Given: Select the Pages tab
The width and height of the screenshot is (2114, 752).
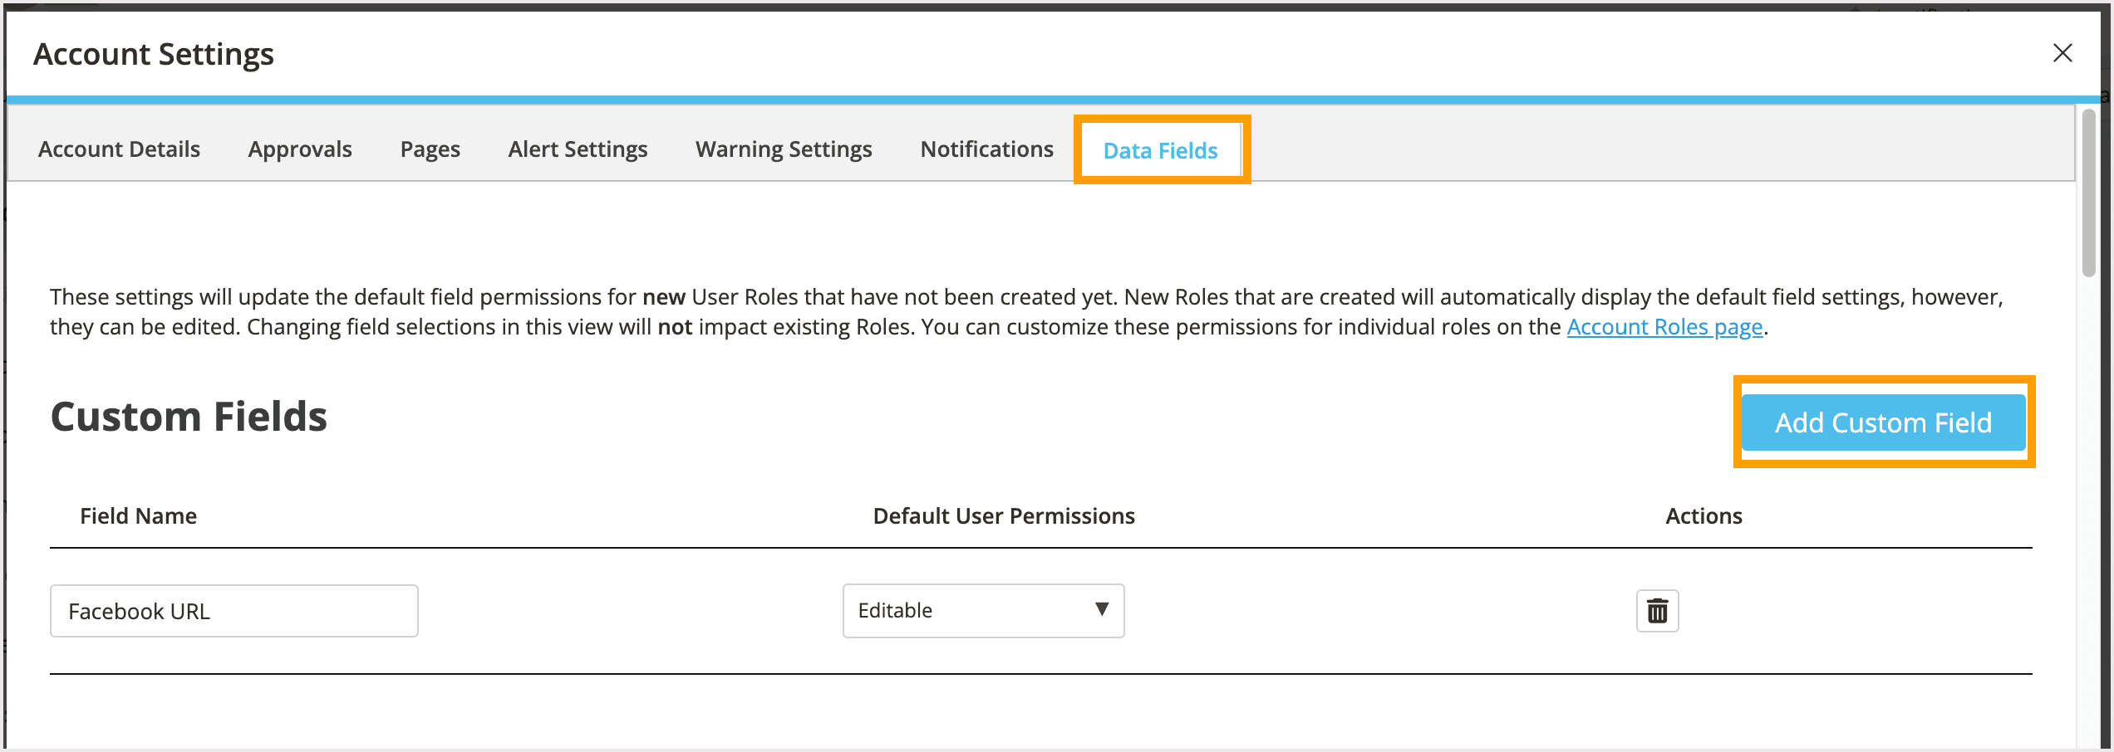Looking at the screenshot, I should point(430,149).
